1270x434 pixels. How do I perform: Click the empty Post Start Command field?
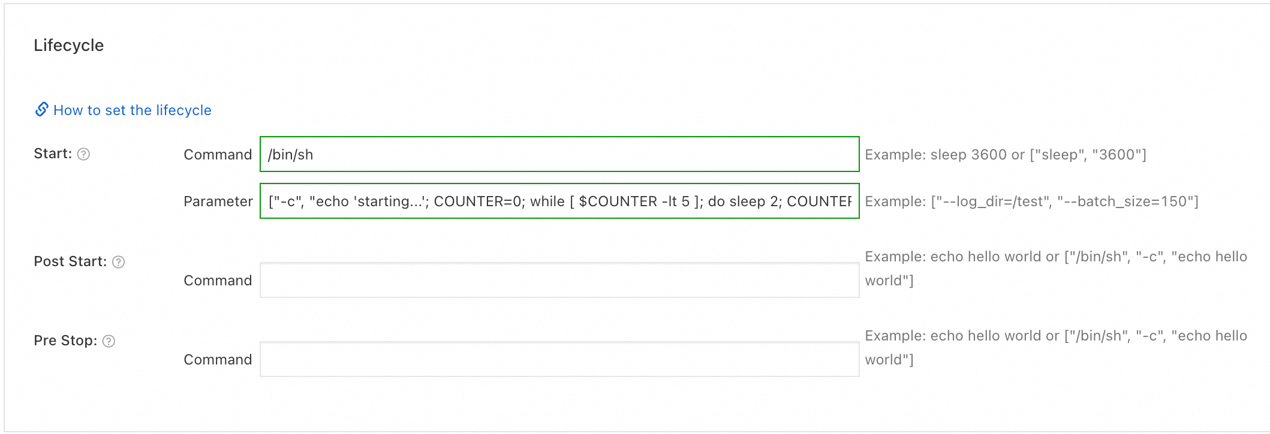tap(559, 281)
